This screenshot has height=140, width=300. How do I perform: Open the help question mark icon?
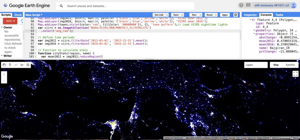click(x=241, y=5)
